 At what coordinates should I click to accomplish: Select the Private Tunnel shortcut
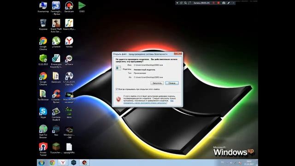(43, 149)
